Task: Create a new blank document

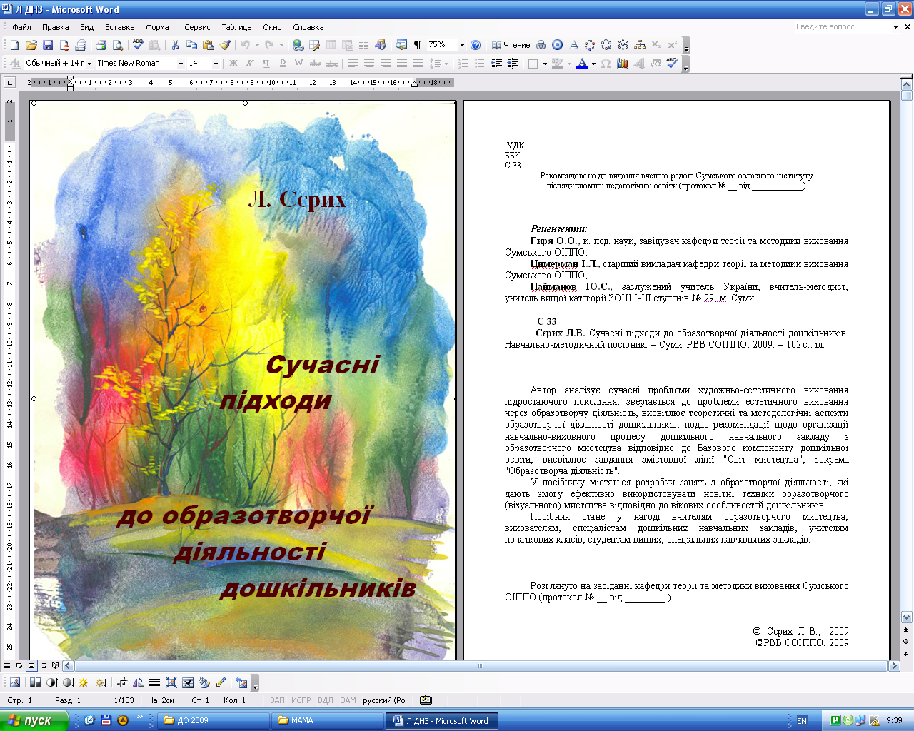Action: tap(14, 45)
